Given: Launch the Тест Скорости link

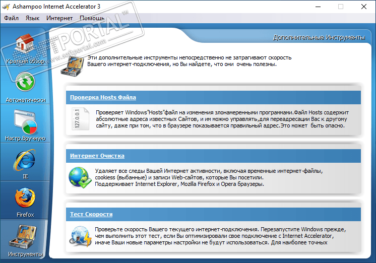Looking at the screenshot, I should pyautogui.click(x=91, y=214).
